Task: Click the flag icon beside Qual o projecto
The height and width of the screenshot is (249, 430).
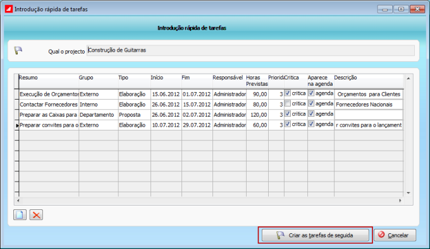Action: pyautogui.click(x=18, y=50)
